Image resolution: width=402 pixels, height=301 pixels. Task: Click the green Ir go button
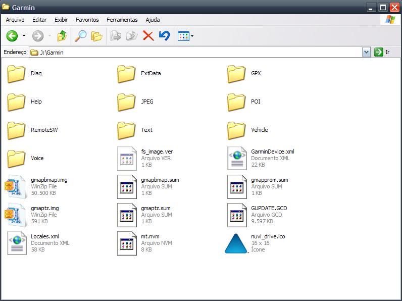pos(382,53)
